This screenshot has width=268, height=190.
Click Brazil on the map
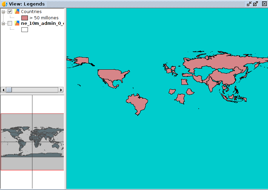[138, 103]
